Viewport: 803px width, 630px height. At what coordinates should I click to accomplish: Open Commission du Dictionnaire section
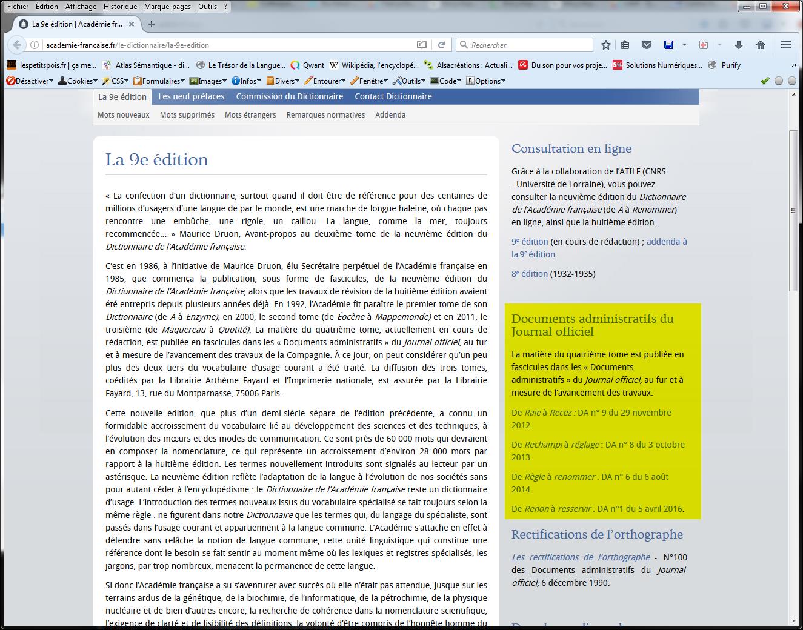pyautogui.click(x=290, y=96)
